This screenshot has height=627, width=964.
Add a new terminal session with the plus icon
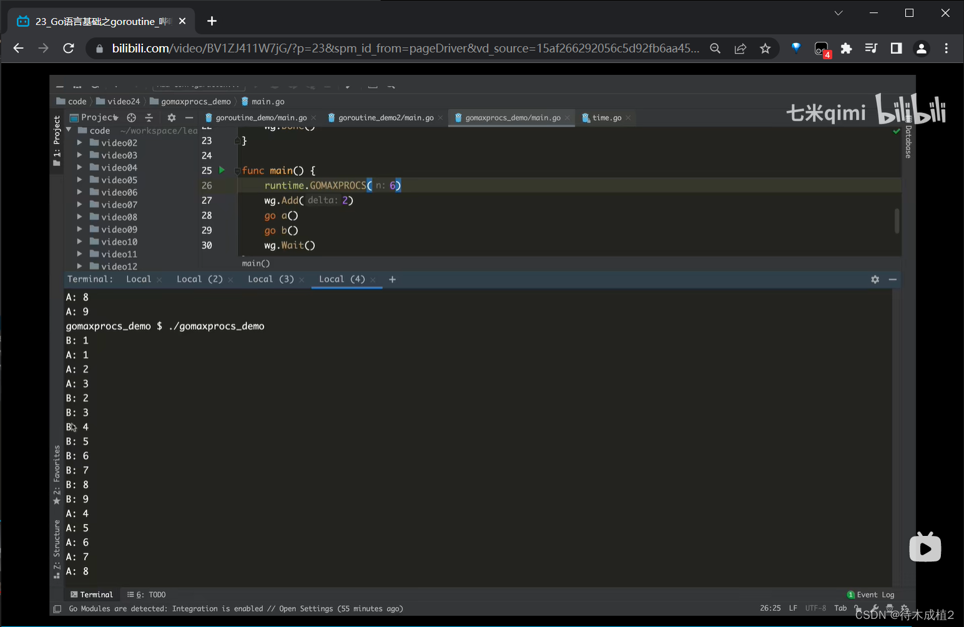[x=392, y=279]
